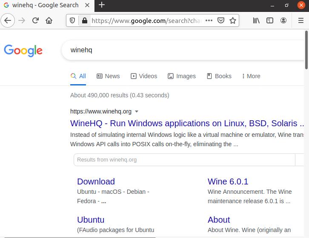309x238 pixels.
Task: Save page to Pocket
Action: [221, 20]
